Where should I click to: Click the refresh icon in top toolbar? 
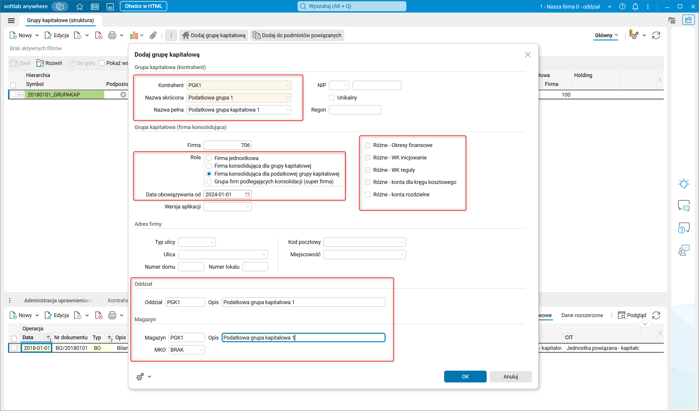tap(656, 35)
